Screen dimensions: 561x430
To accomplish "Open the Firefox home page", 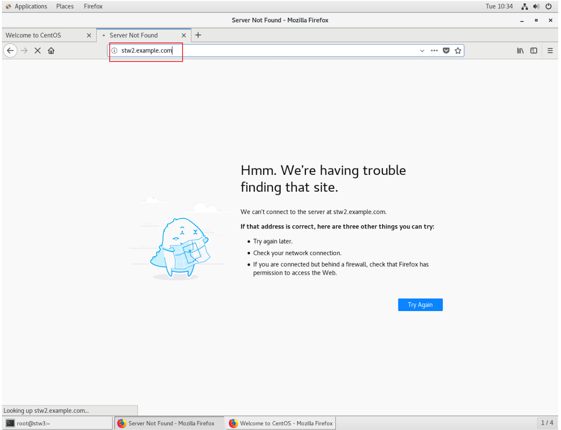I will coord(51,50).
